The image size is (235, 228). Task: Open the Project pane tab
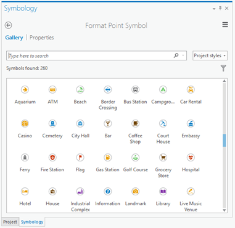[10, 222]
